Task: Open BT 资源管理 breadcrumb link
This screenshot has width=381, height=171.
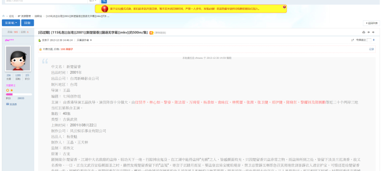Action: [24, 16]
